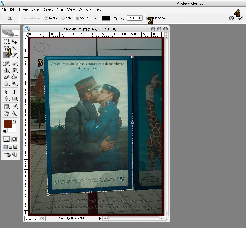Open the Layer menu
The height and width of the screenshot is (228, 246).
point(36,9)
